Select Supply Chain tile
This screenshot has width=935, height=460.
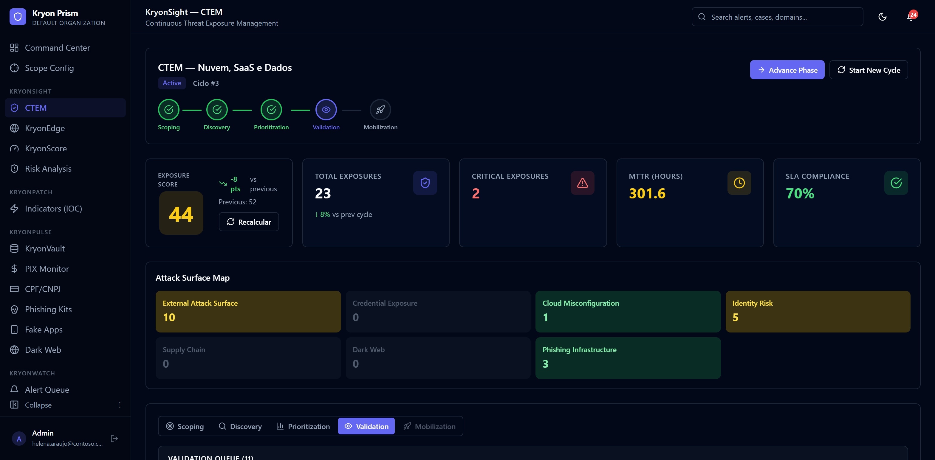(x=248, y=358)
